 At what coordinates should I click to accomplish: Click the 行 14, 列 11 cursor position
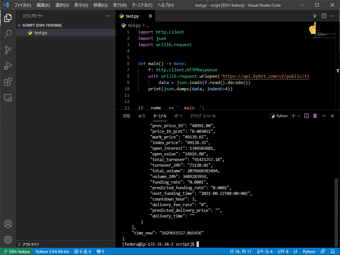[x=240, y=252]
